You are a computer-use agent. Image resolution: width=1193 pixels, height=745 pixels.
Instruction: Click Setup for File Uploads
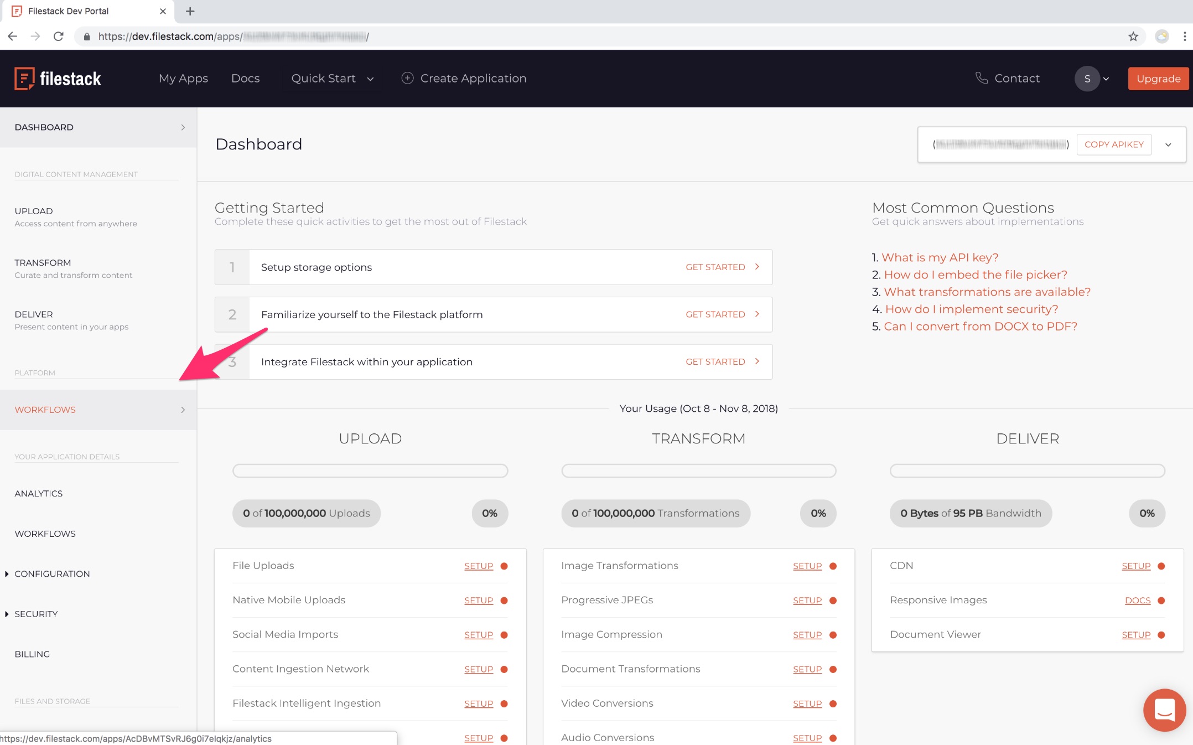pos(479,566)
